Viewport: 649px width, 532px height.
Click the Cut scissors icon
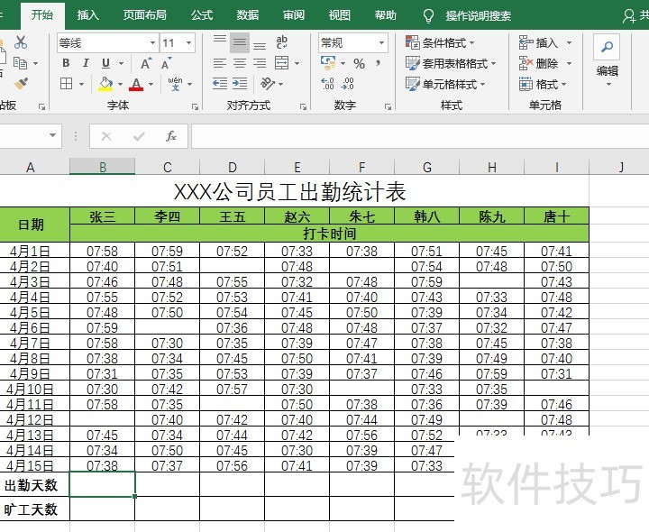(20, 42)
